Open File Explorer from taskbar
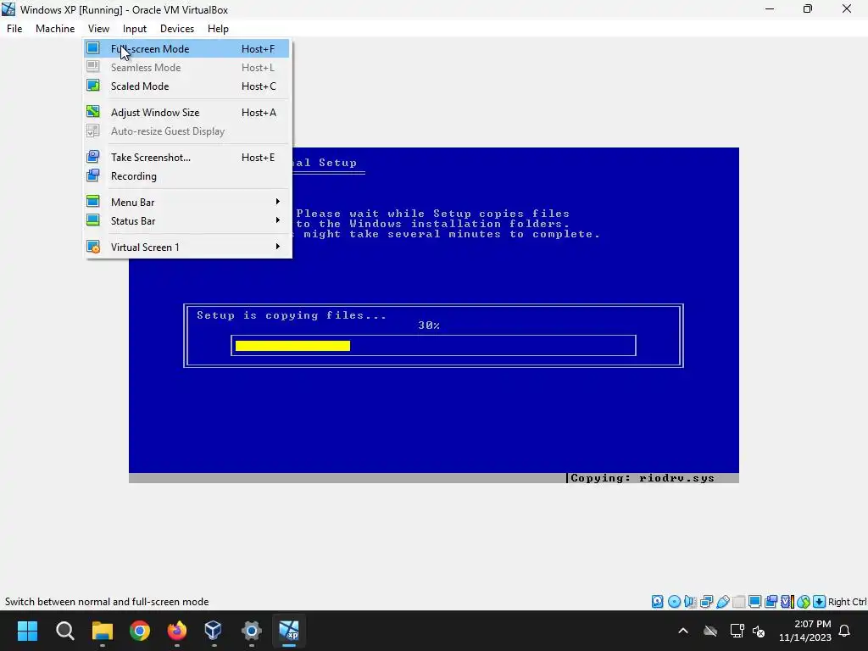Viewport: 868px width, 651px height. point(103,631)
